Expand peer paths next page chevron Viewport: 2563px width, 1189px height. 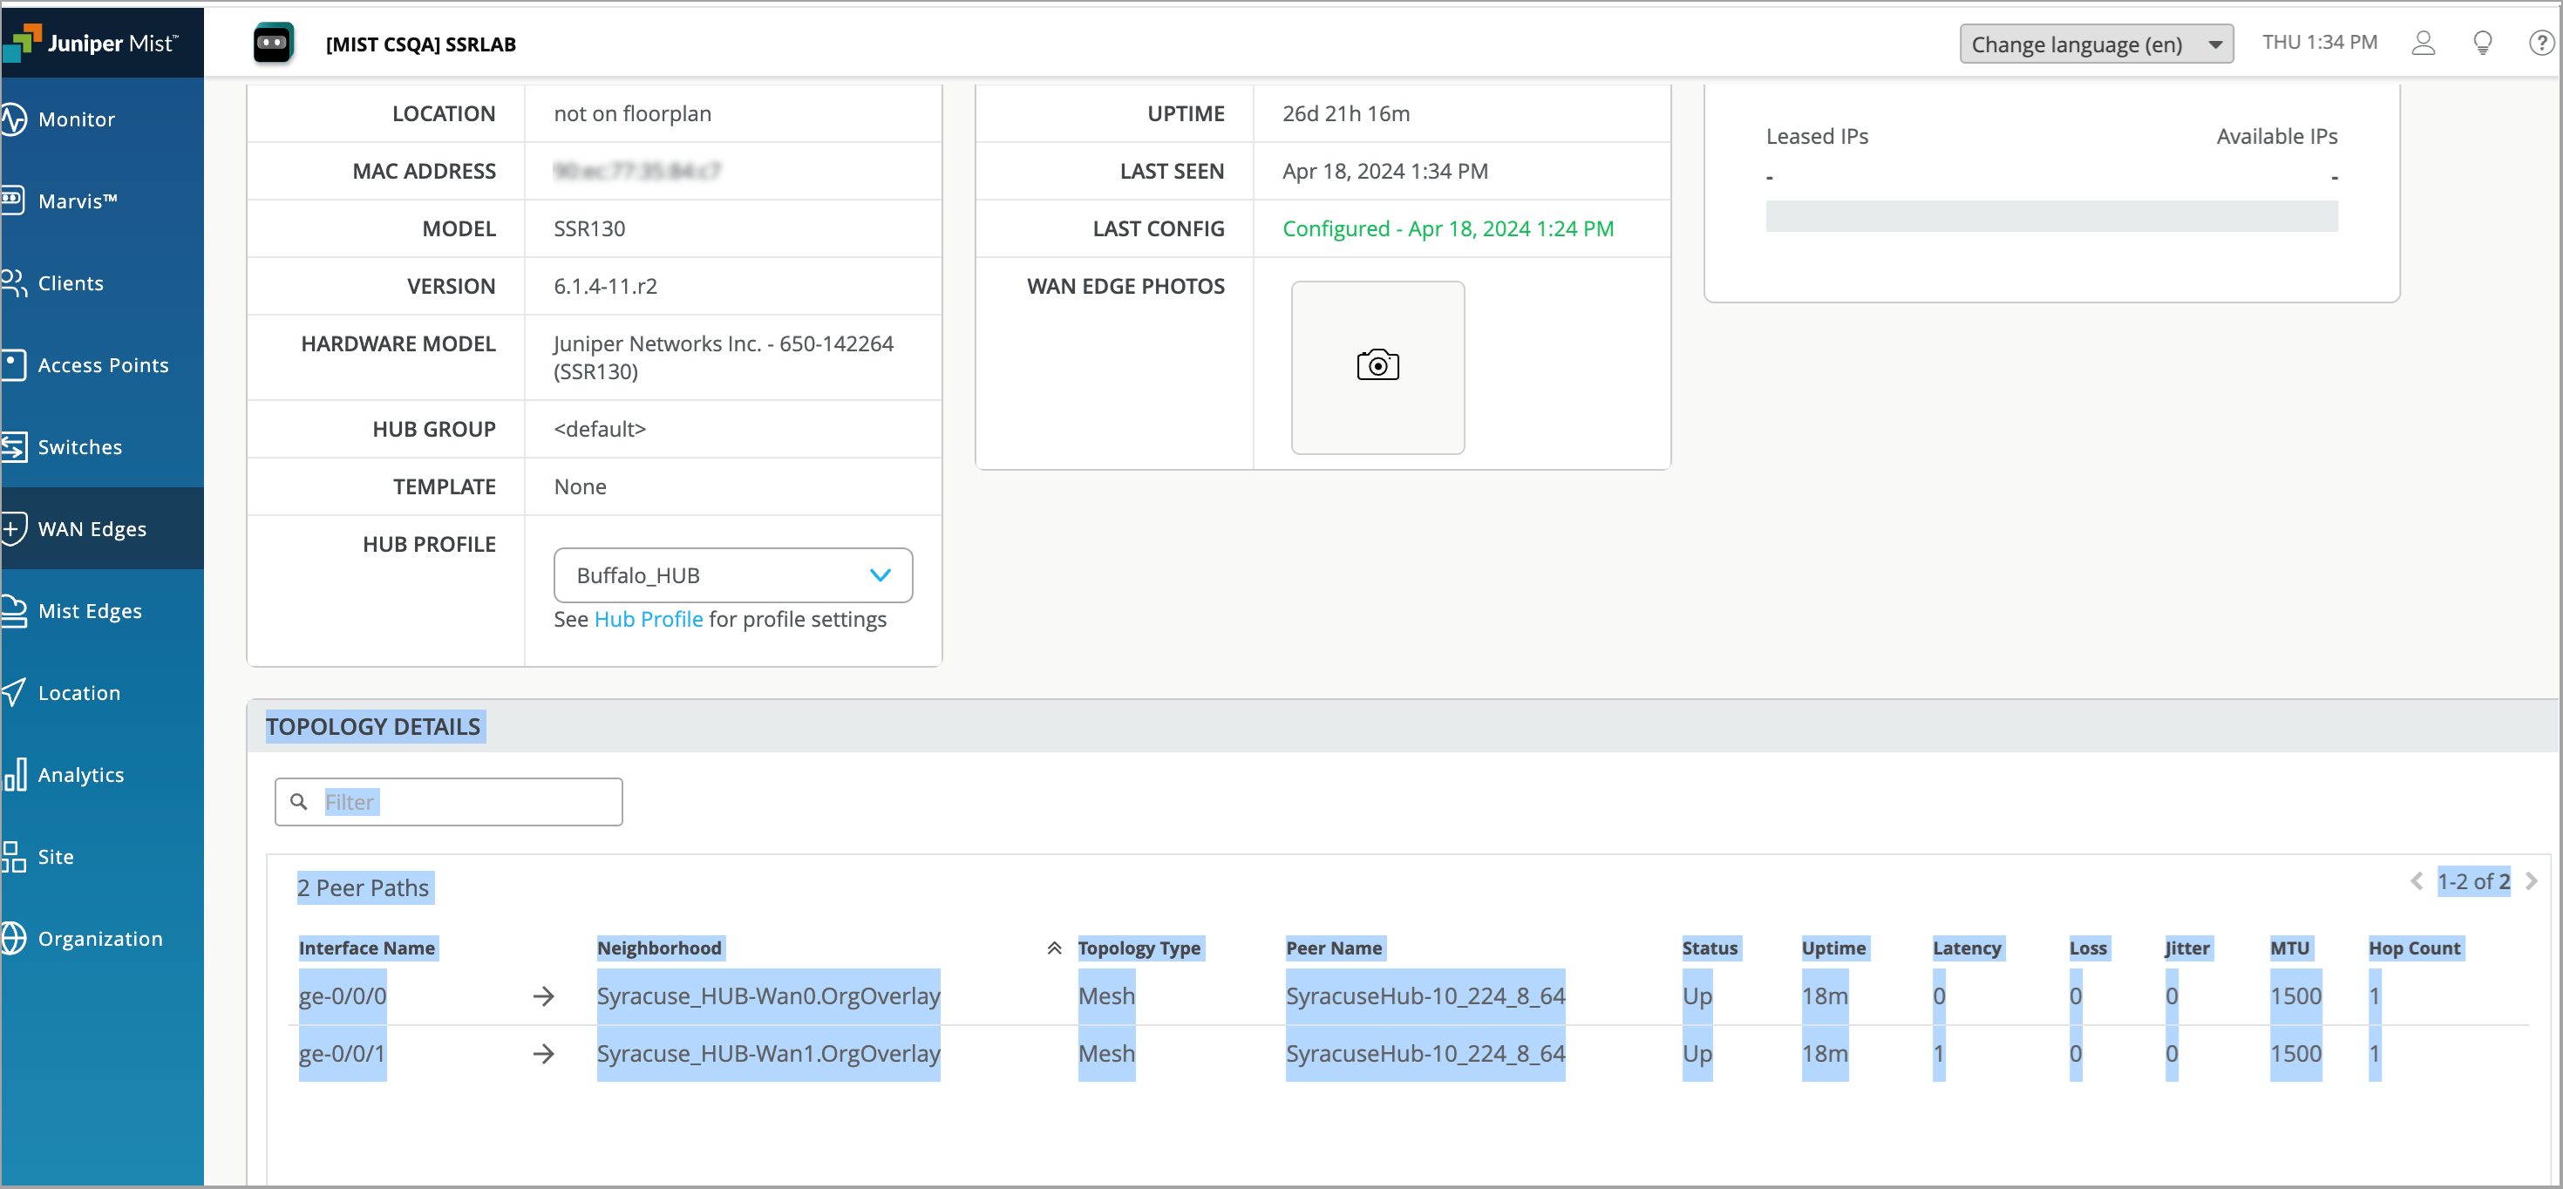tap(2532, 885)
